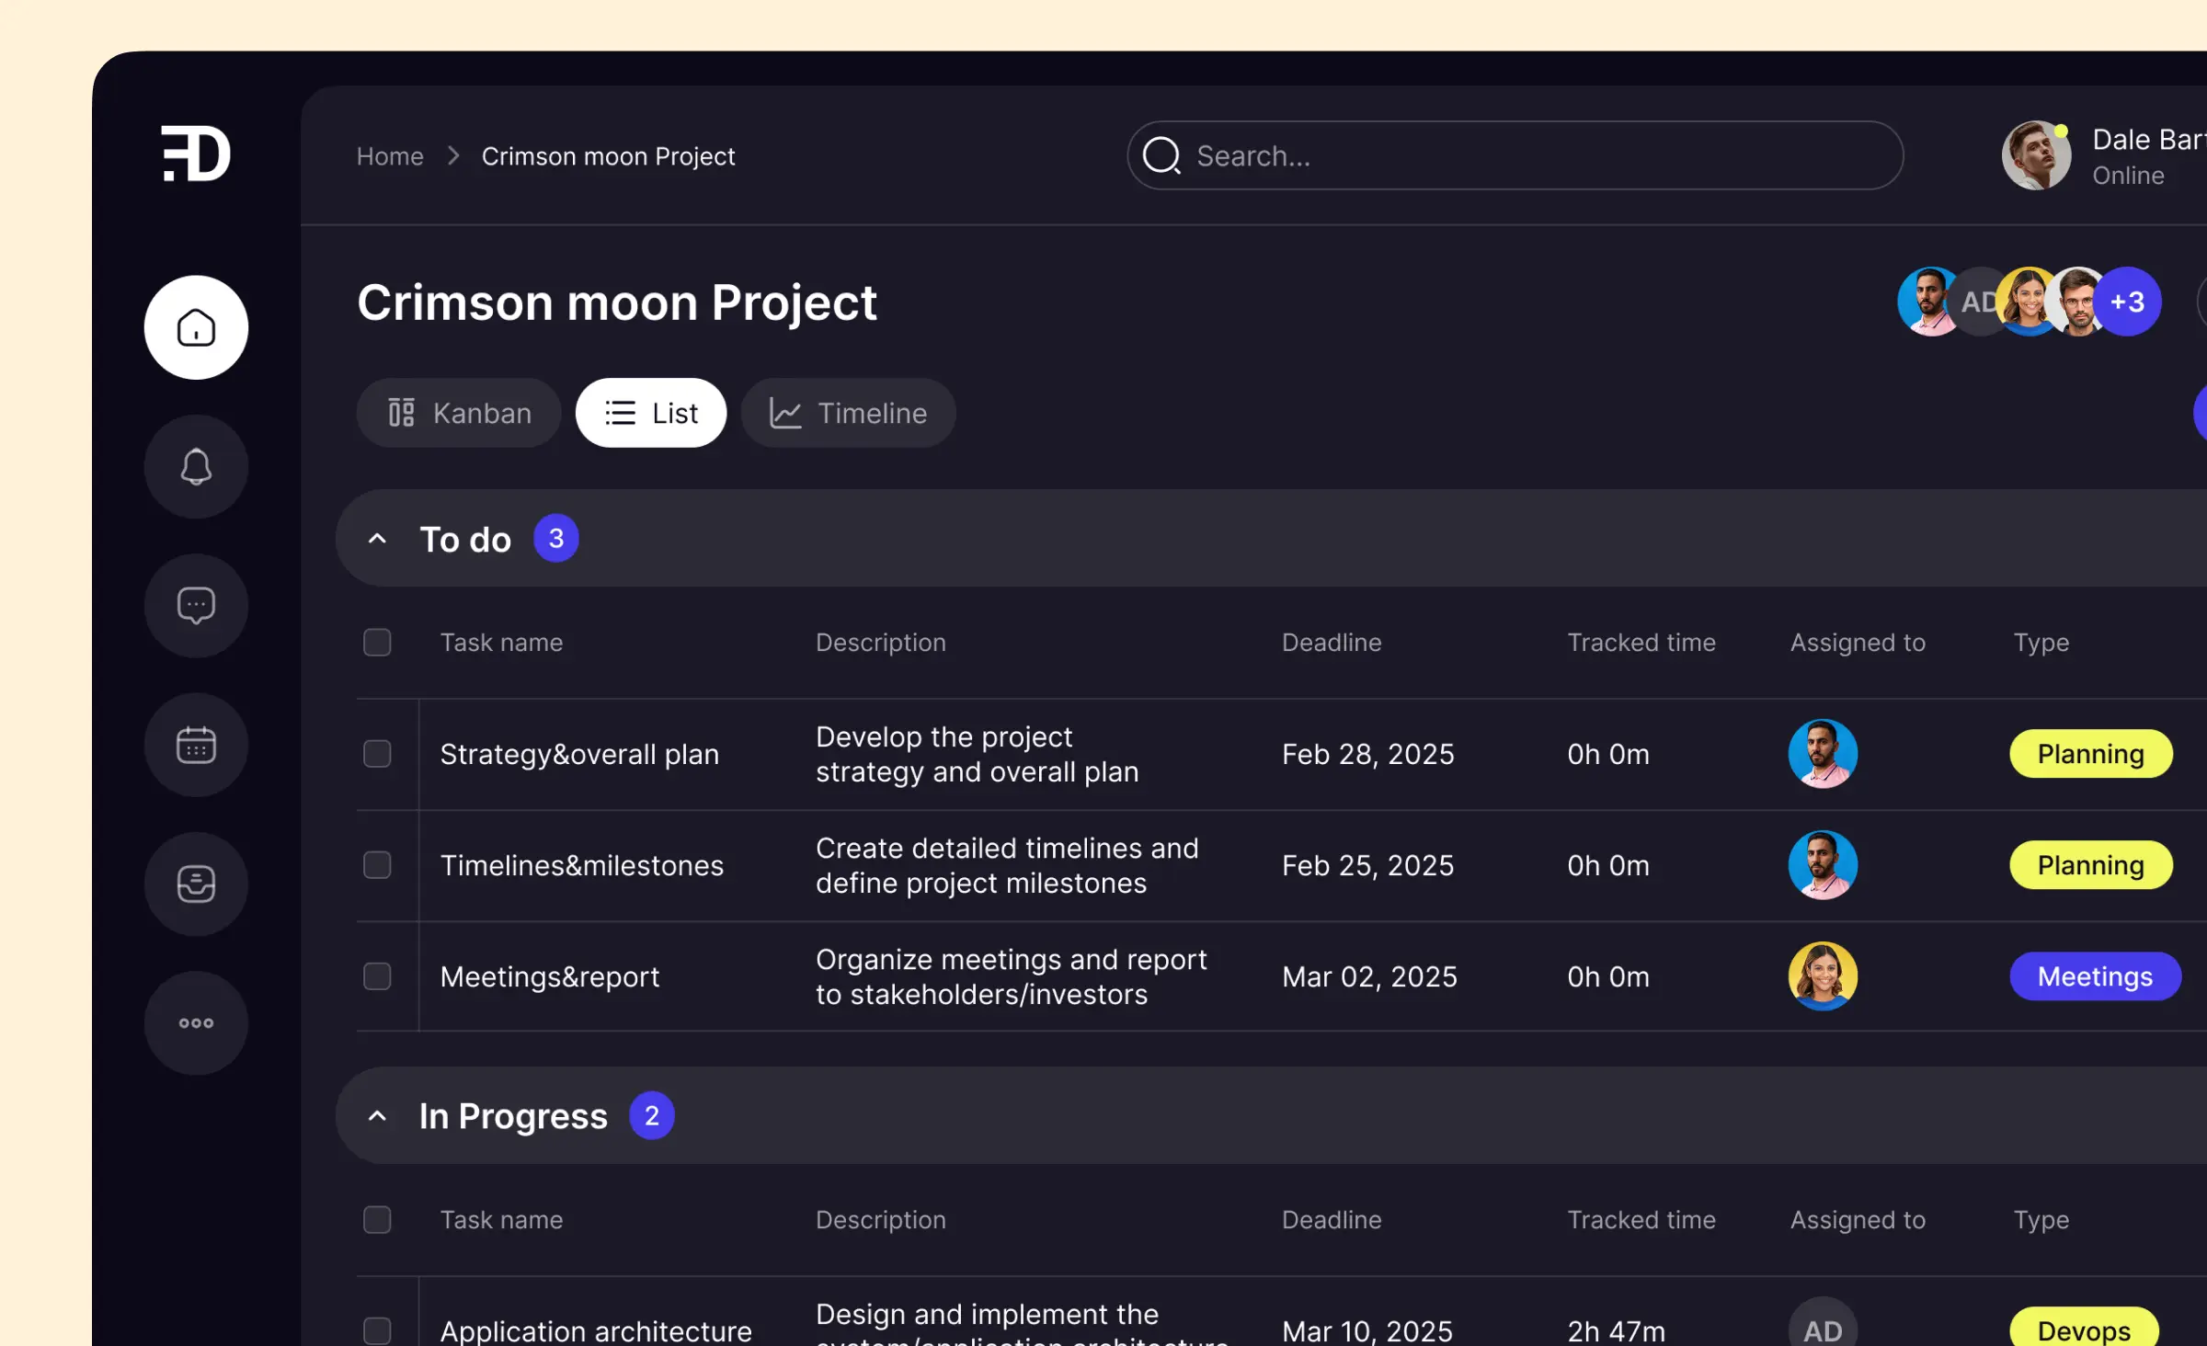Check the Meetings&report task checkbox

pyautogui.click(x=376, y=976)
